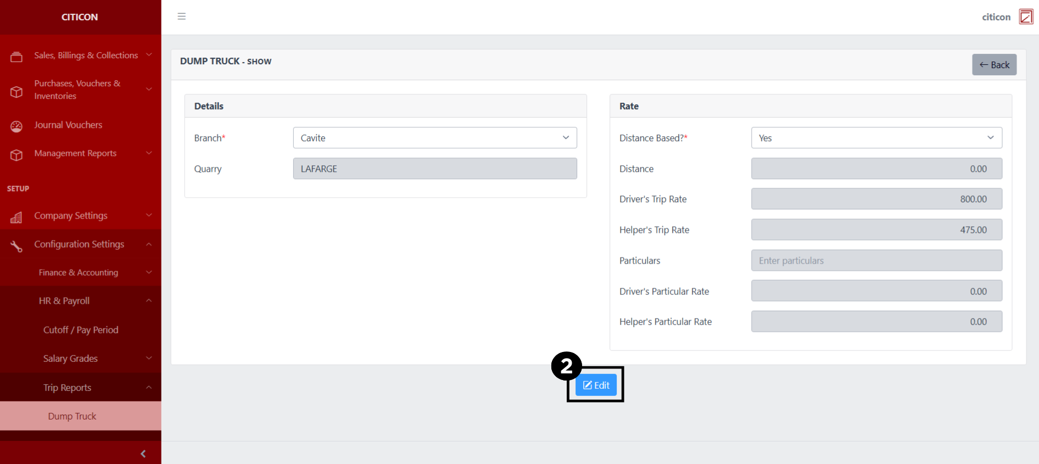Select Dump Truck in sidebar
Screen dimensions: 1039x464
click(72, 416)
